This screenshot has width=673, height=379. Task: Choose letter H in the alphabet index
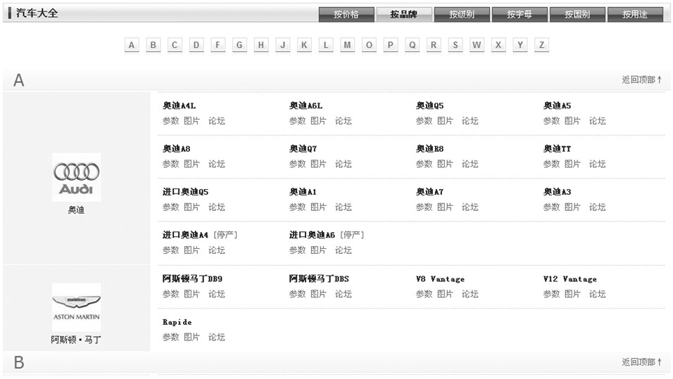pyautogui.click(x=261, y=45)
